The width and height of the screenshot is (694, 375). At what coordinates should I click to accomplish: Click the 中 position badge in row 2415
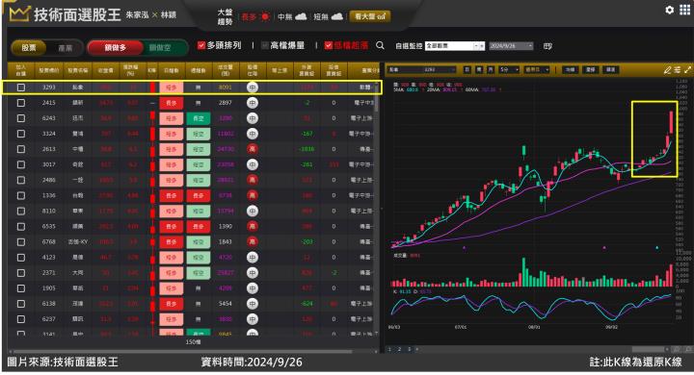coord(253,103)
